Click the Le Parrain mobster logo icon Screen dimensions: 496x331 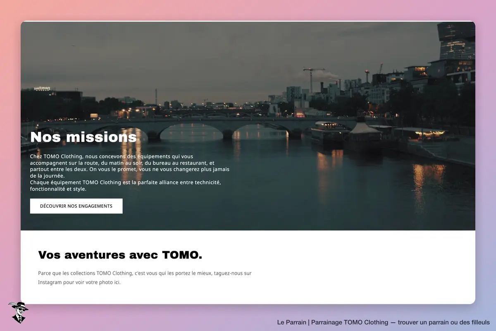(x=18, y=312)
